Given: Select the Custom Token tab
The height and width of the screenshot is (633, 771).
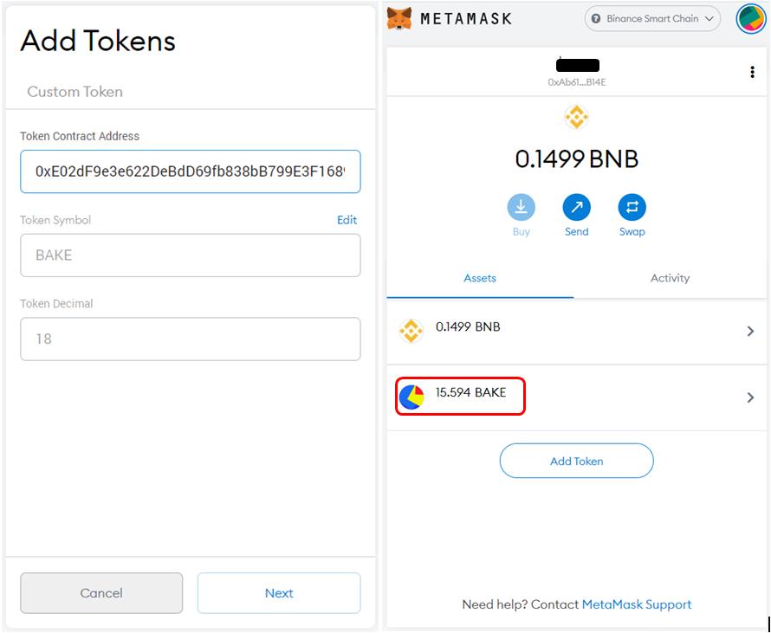Looking at the screenshot, I should 75,92.
